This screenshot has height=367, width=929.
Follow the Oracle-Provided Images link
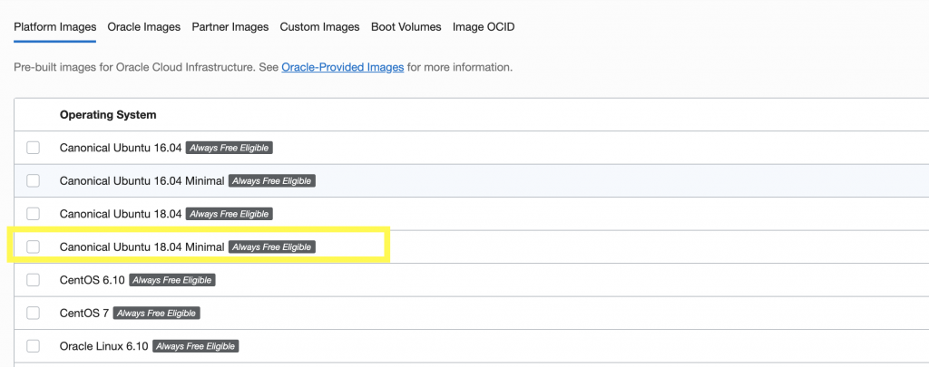[342, 67]
